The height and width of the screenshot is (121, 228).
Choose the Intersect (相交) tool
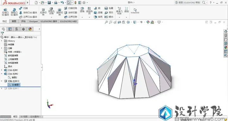[x=109, y=13]
